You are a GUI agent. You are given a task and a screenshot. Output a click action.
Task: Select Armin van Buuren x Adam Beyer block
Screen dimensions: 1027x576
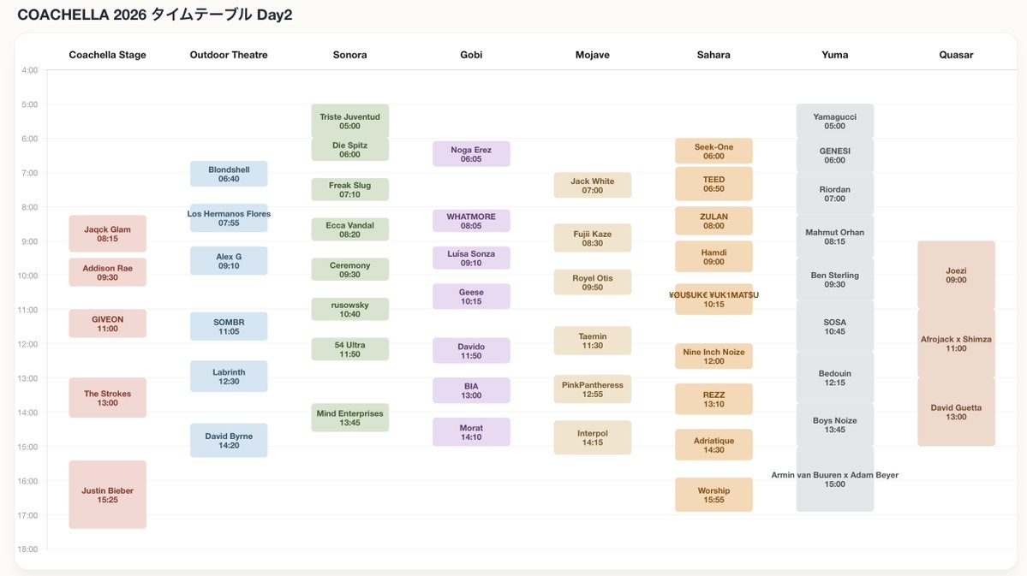[x=834, y=479]
